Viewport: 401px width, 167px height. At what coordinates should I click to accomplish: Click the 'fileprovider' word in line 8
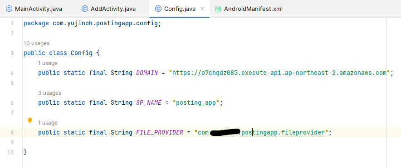(303, 133)
